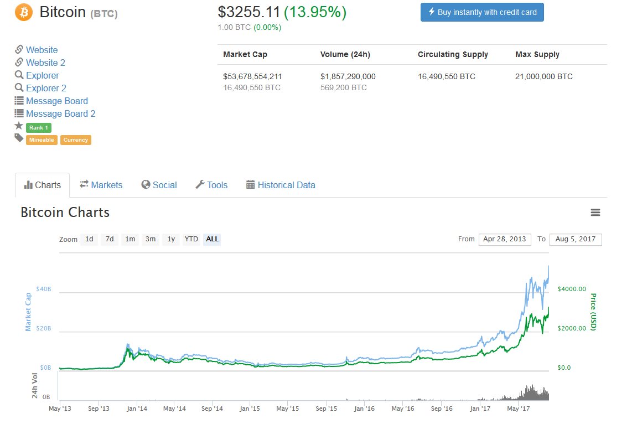Click the price $3255.11

coord(248,12)
